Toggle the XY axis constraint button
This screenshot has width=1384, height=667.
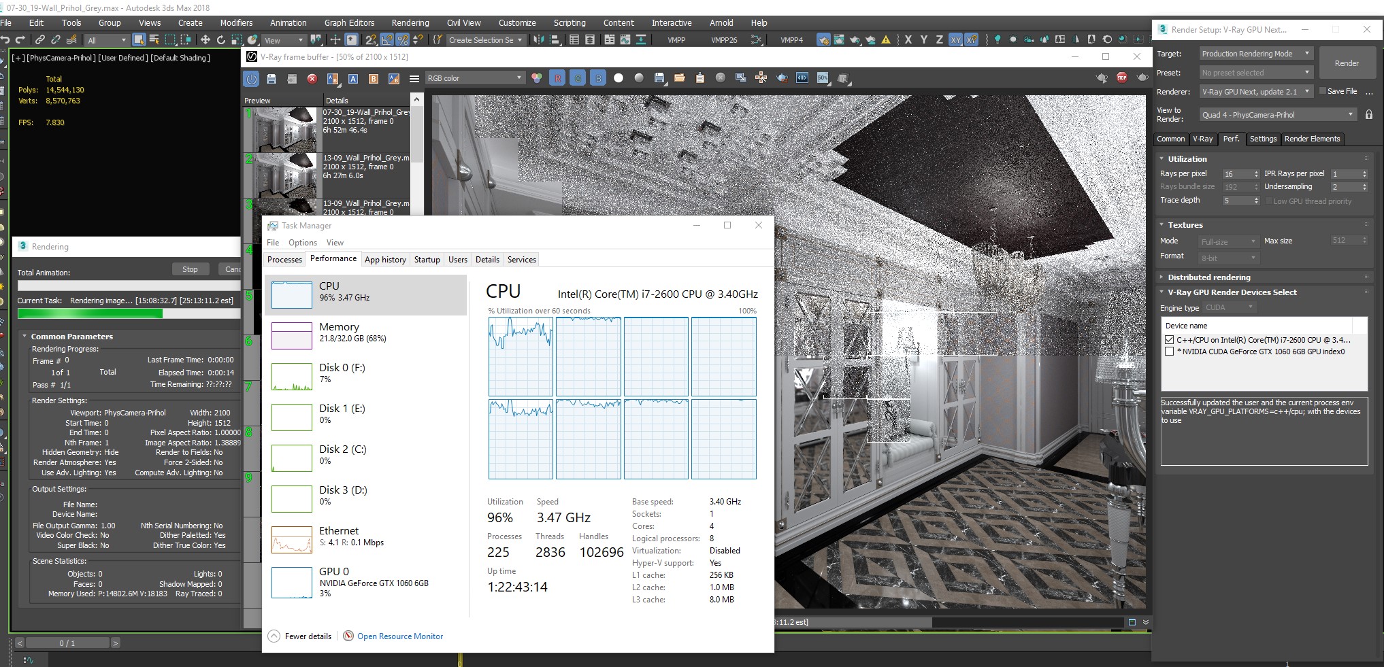pyautogui.click(x=955, y=40)
